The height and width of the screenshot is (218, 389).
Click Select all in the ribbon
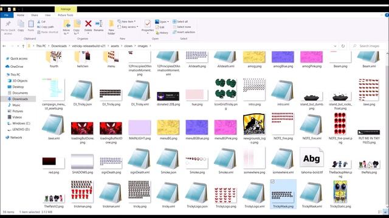click(x=181, y=22)
